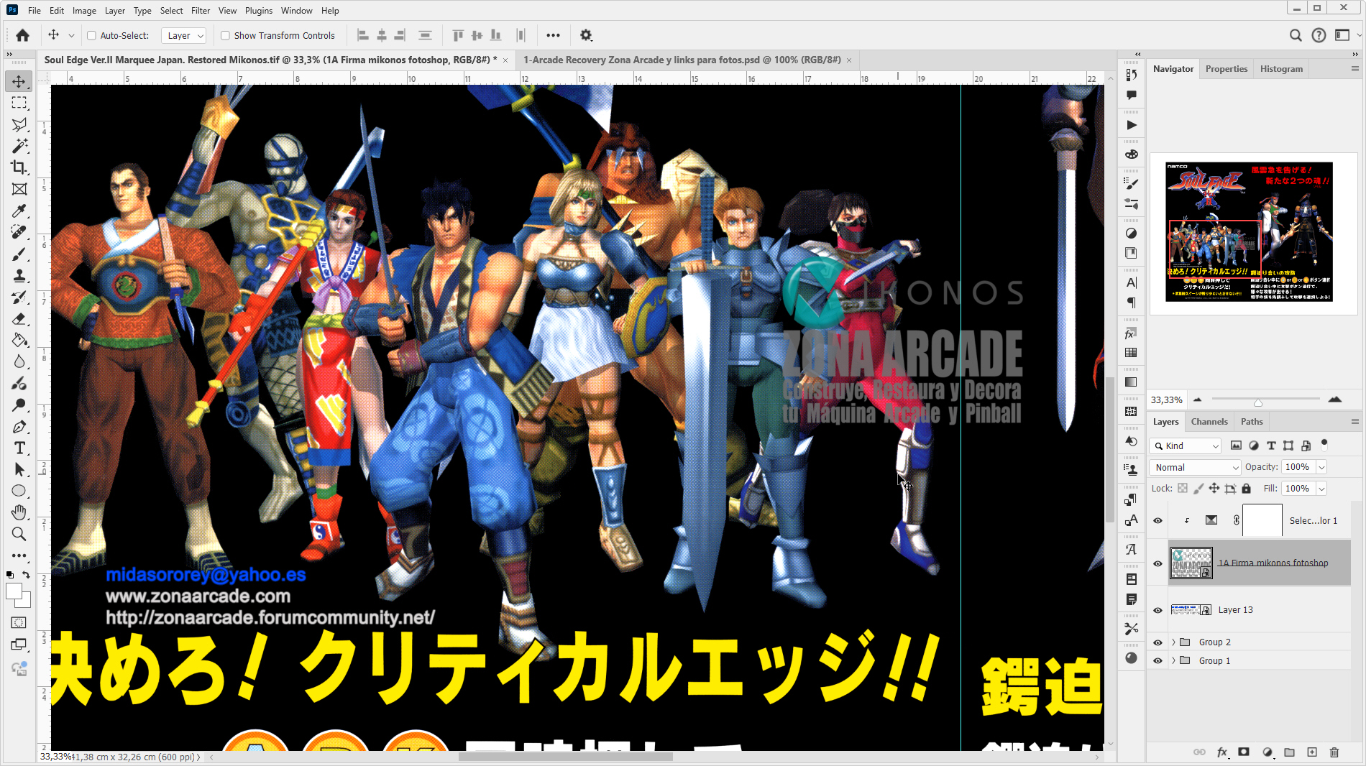Select the Eyedropper tool
Viewport: 1366px width, 766px height.
[x=19, y=211]
